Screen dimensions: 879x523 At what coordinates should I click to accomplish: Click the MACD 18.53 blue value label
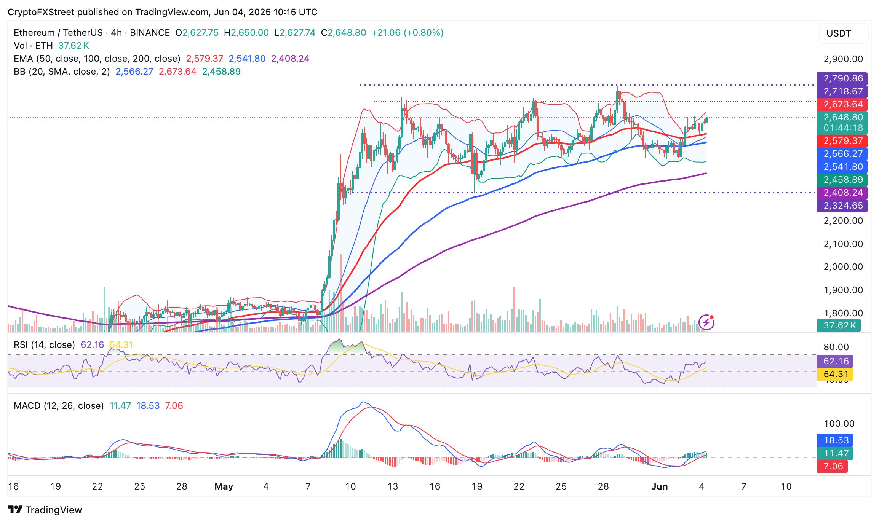pos(836,440)
